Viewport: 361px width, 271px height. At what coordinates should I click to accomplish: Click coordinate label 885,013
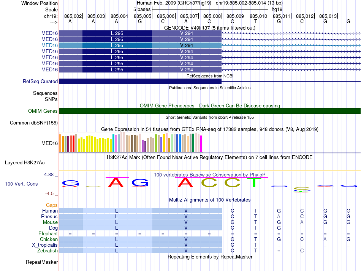pos(328,16)
